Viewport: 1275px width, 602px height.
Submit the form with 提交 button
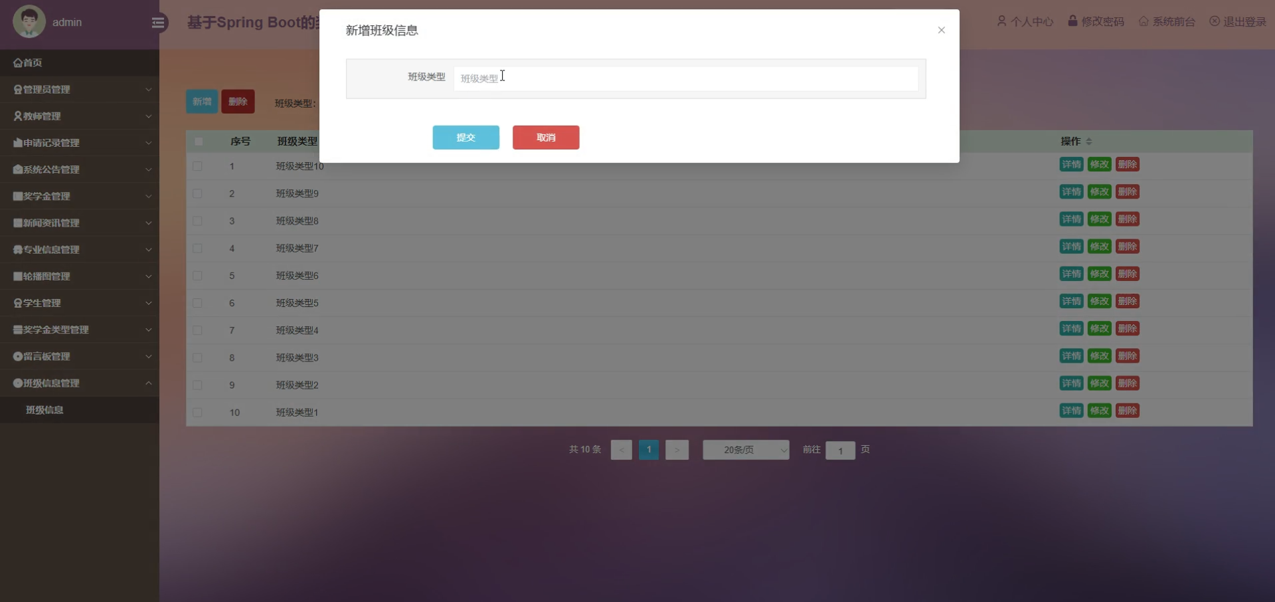pyautogui.click(x=466, y=138)
